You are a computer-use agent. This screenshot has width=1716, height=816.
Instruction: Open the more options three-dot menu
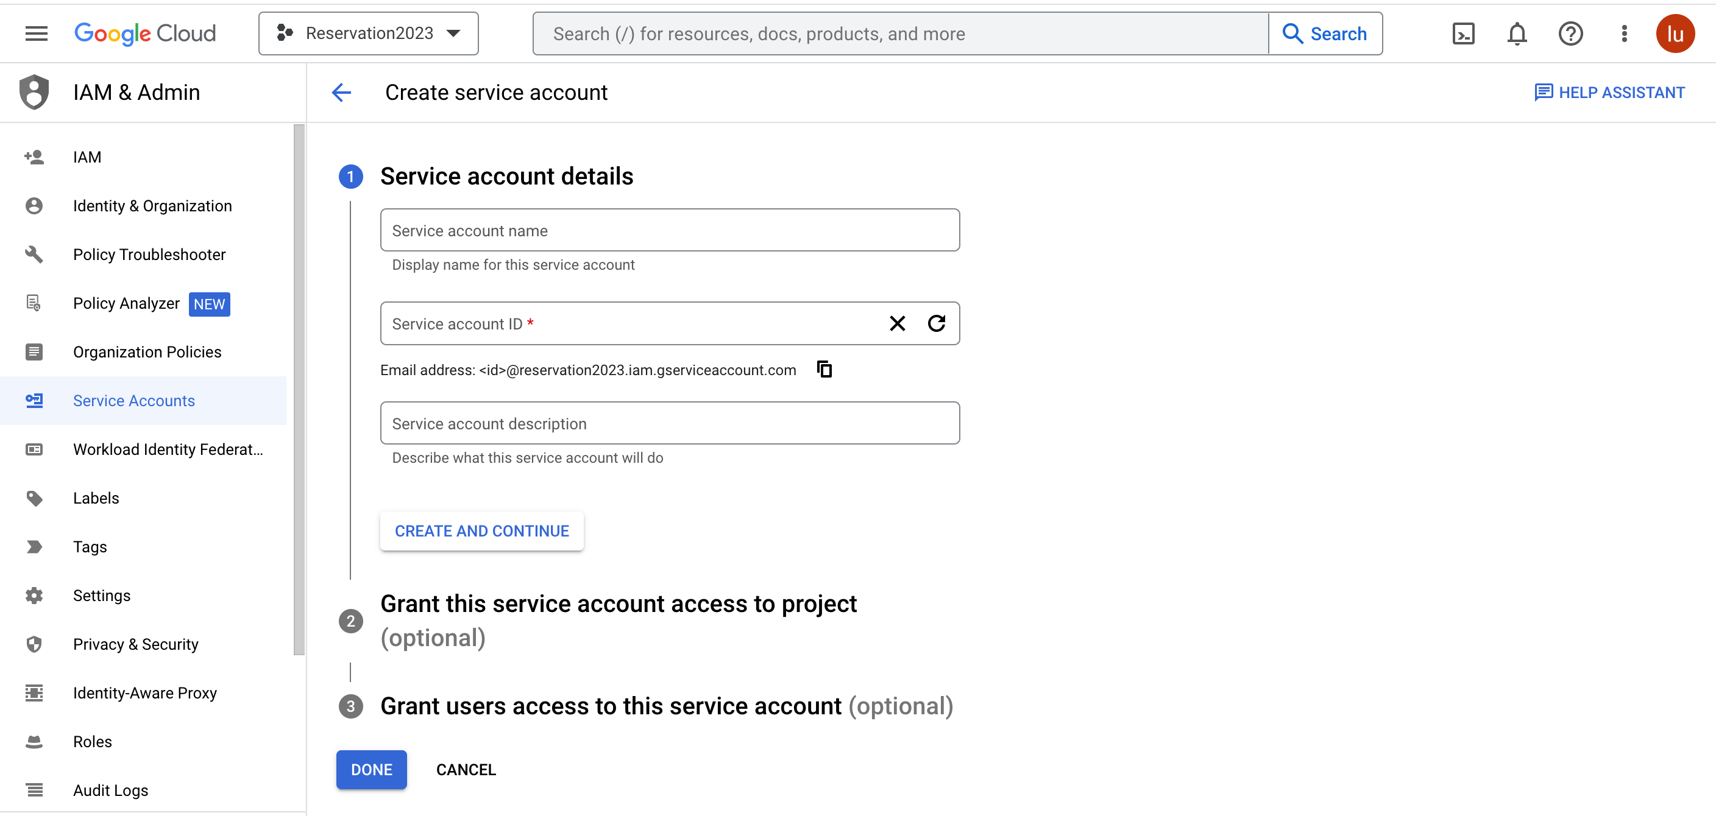click(1623, 33)
